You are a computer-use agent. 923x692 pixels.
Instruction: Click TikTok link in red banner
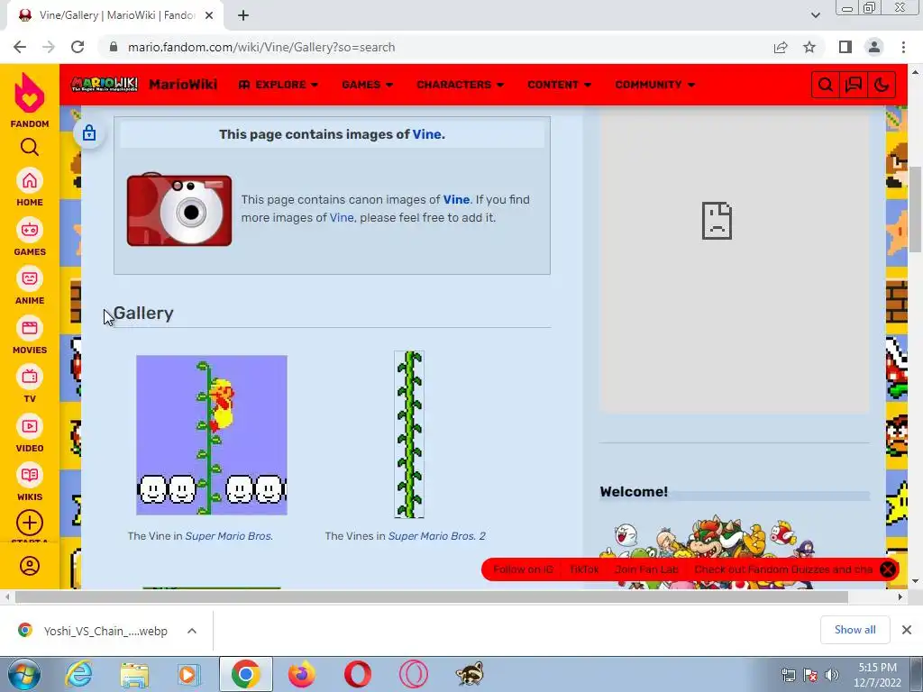point(584,569)
